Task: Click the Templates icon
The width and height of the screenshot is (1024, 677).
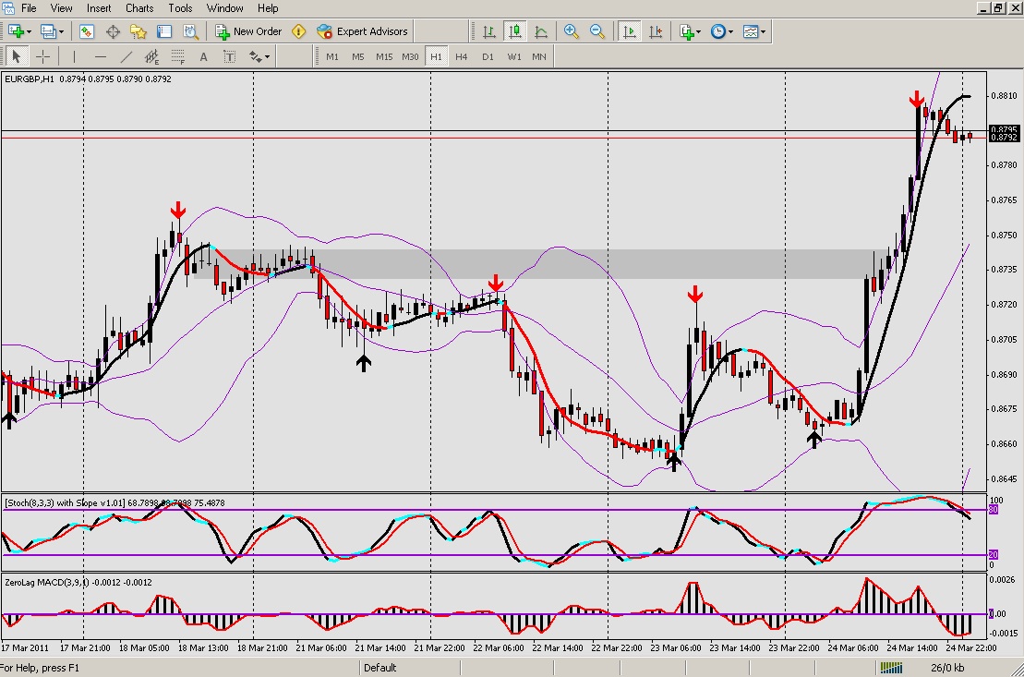Action: 751,31
